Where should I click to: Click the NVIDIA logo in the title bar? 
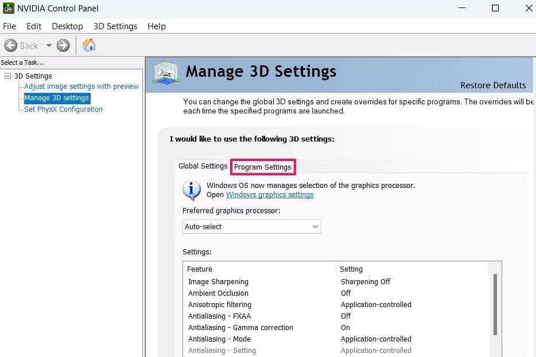tap(8, 8)
